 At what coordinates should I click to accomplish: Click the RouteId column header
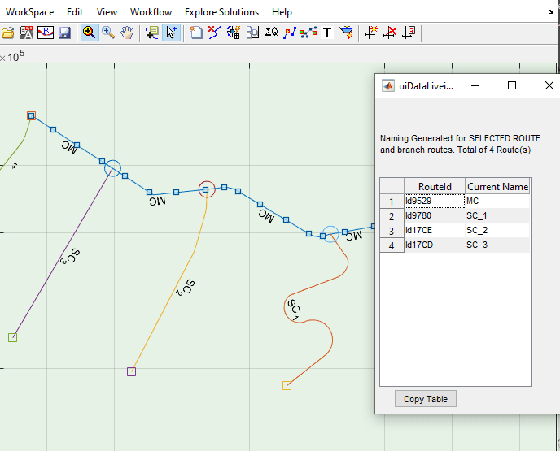click(x=434, y=187)
